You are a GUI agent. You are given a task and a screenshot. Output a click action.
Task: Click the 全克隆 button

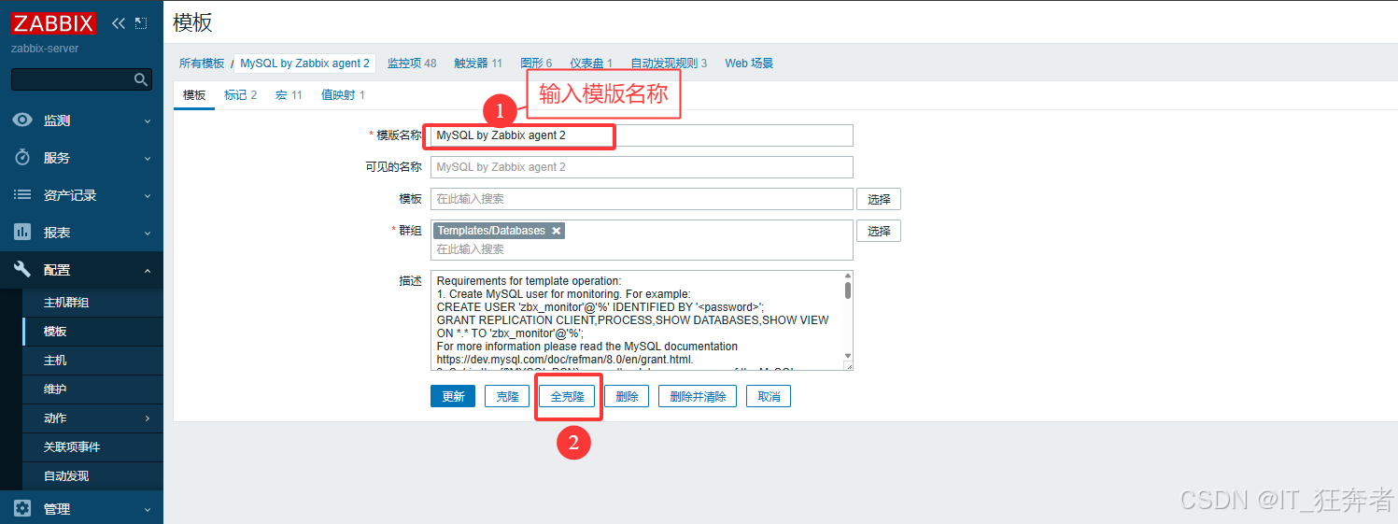(567, 396)
